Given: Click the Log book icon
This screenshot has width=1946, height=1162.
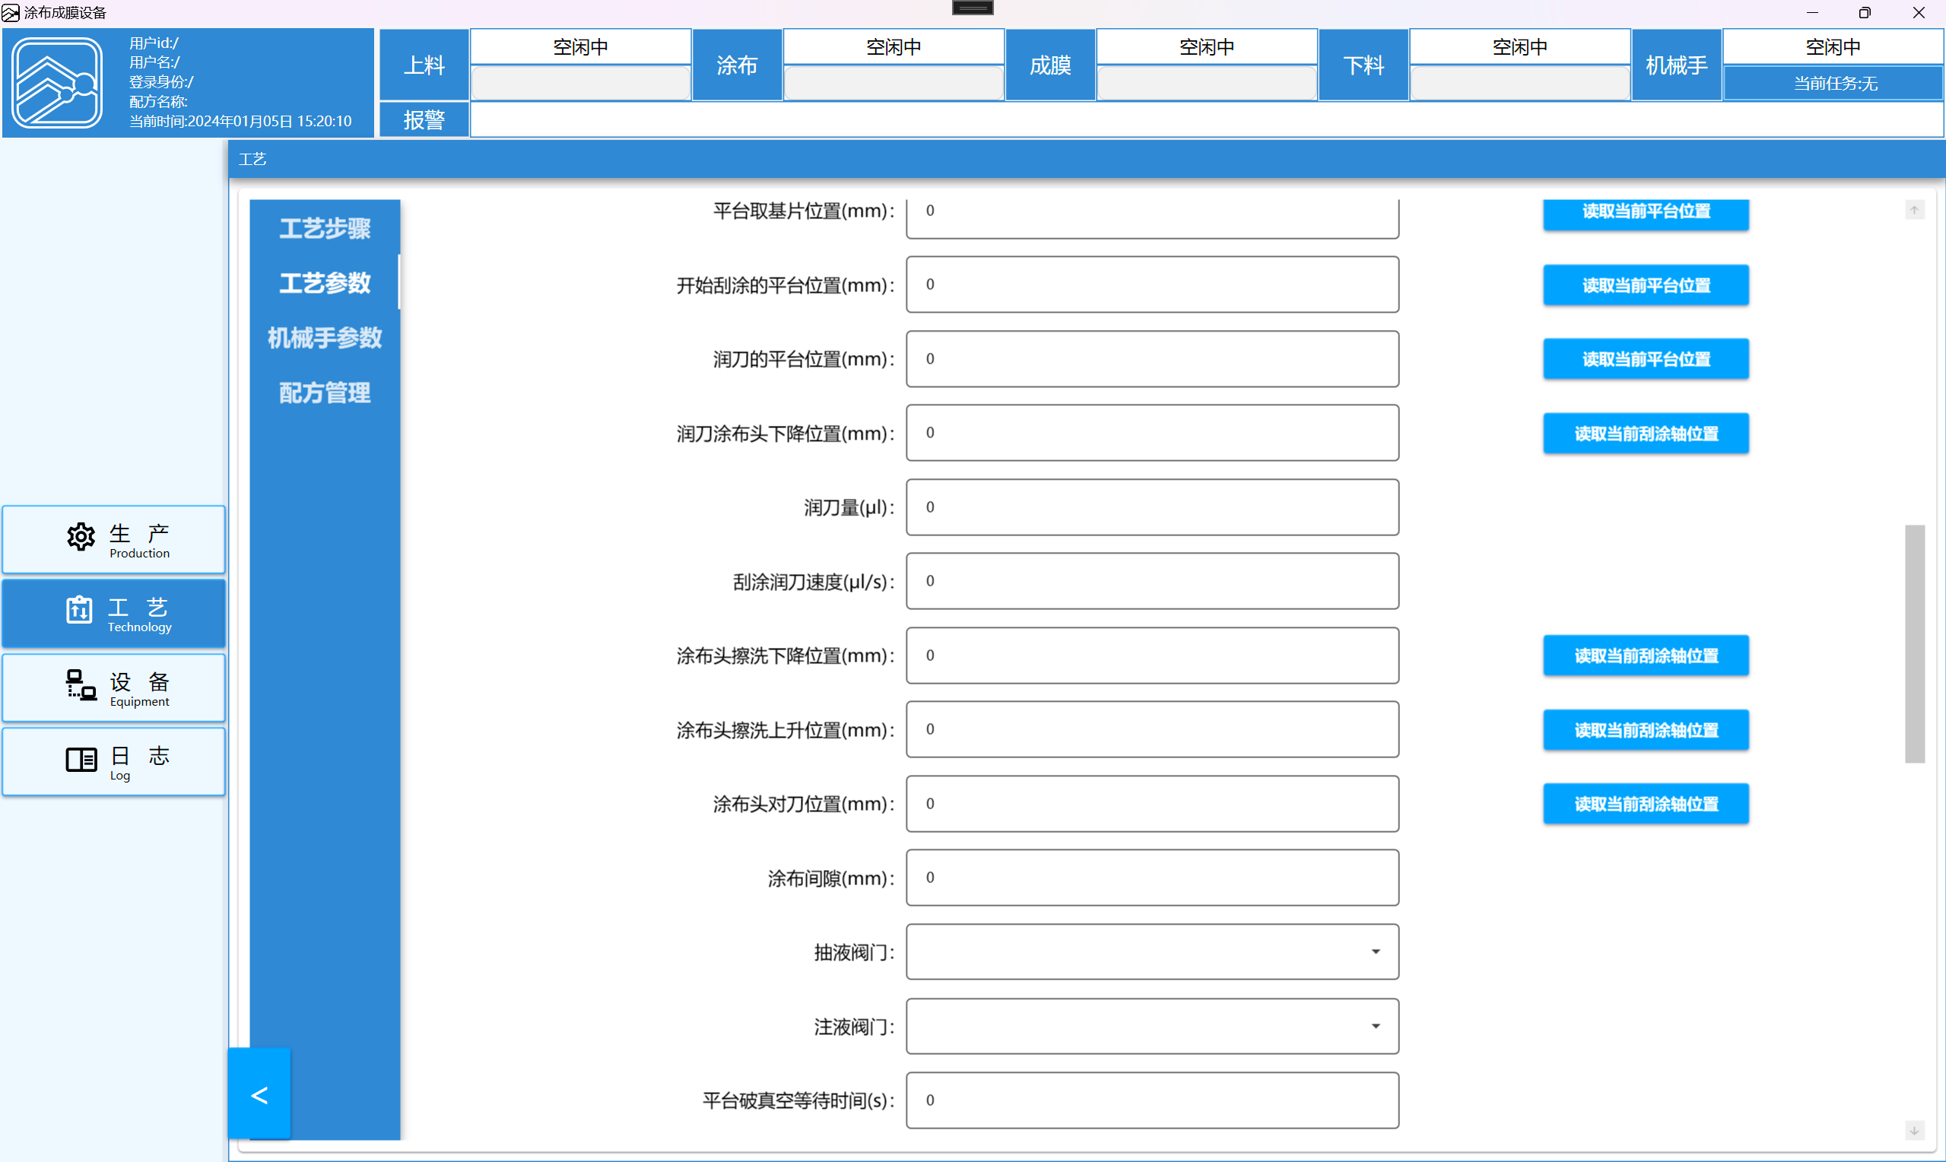Looking at the screenshot, I should (x=81, y=760).
